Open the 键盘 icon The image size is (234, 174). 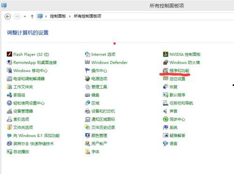tap(87, 95)
